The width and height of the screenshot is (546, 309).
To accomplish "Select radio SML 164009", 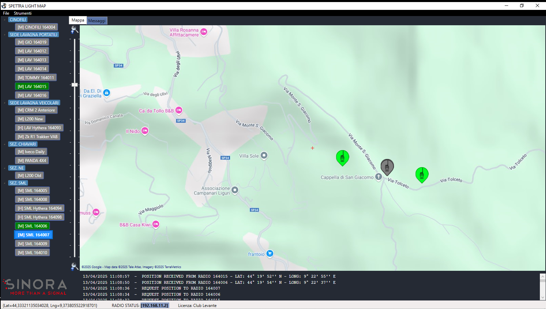I will point(32,244).
